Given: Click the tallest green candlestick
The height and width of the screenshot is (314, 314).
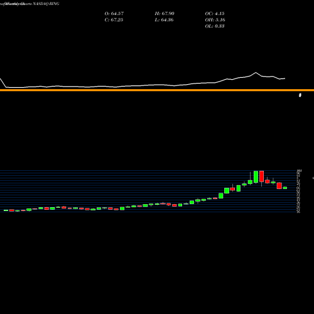Looking at the screenshot, I should click(x=256, y=177).
